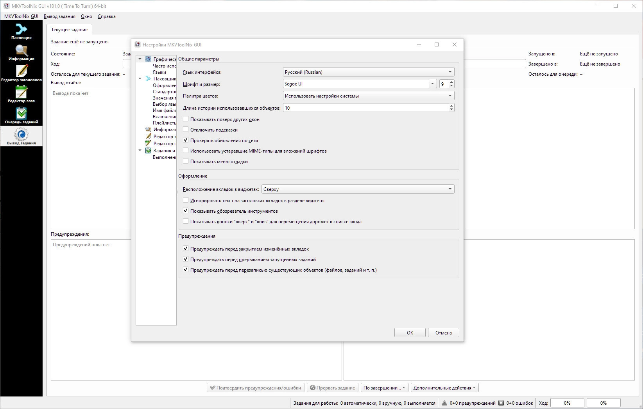Enable кнопки "вверх" и "вниз" checkbox
The height and width of the screenshot is (409, 643).
click(186, 221)
